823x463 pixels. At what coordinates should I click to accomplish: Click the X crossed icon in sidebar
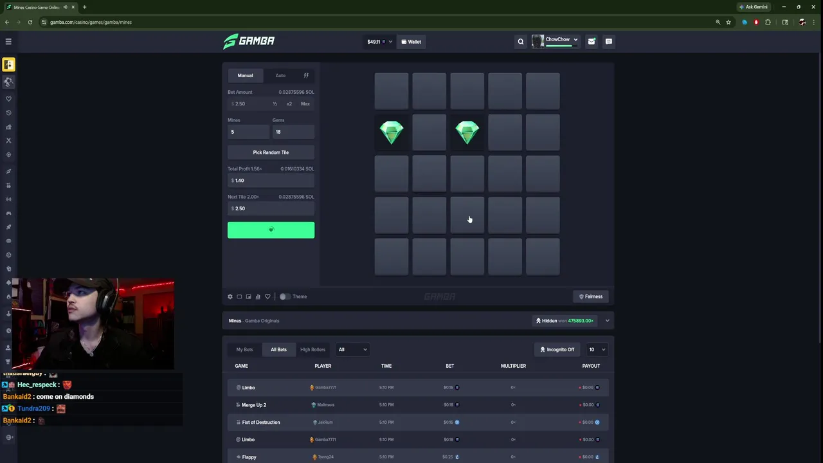point(8,140)
